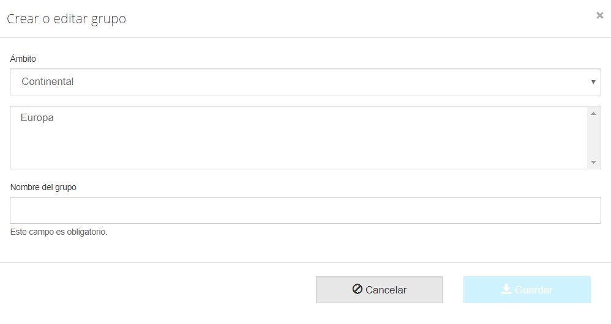Click the Nombre del grupo label

pyautogui.click(x=43, y=187)
